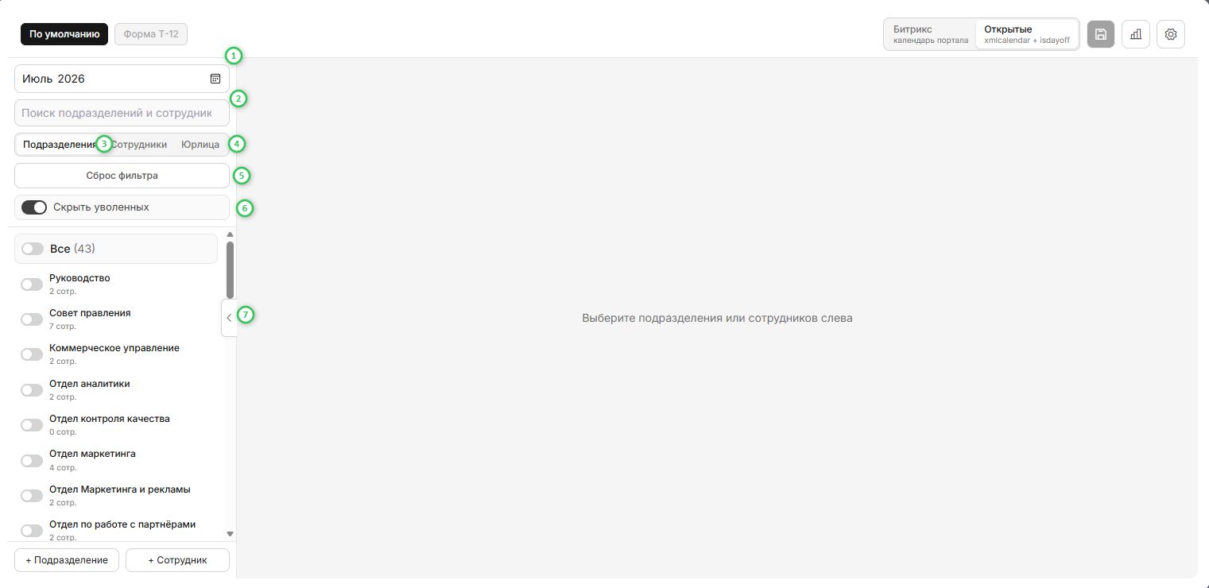Choose the 'Битрикс' portal calendar option

click(x=931, y=34)
